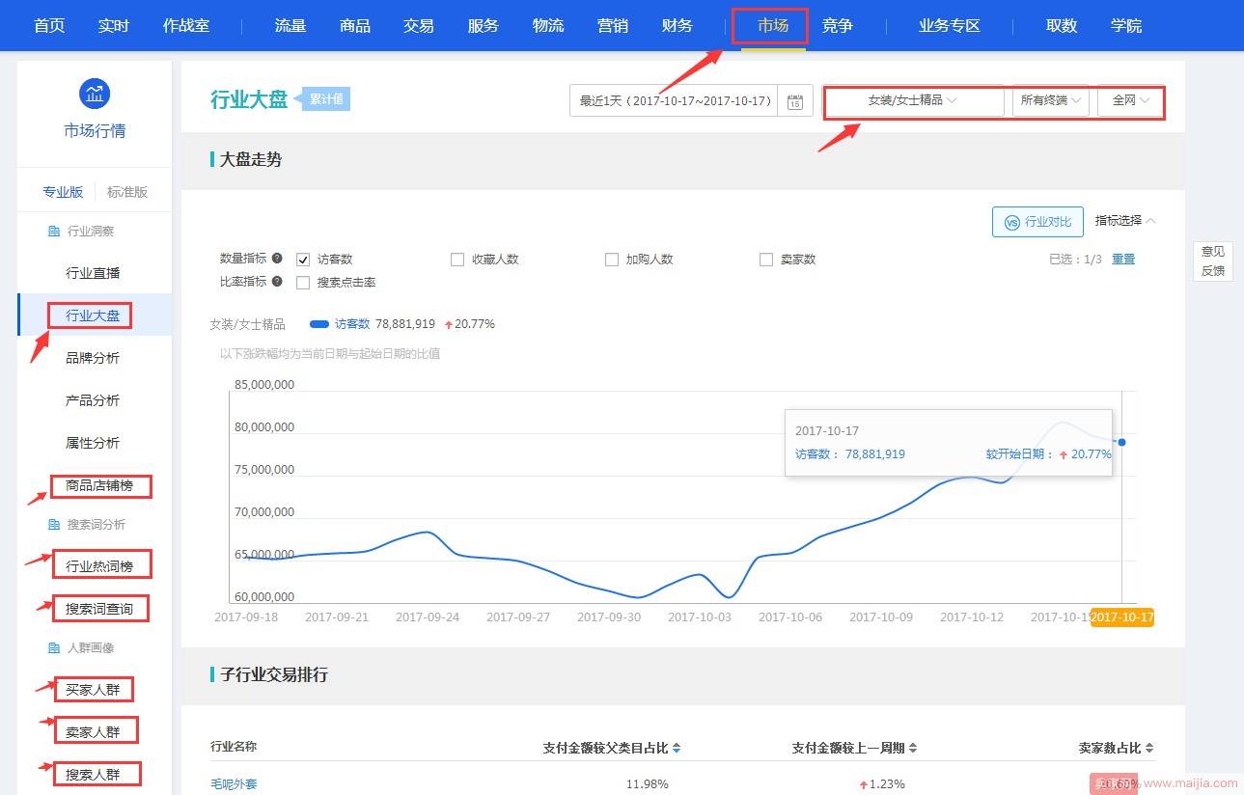Enable the 收藏人数 checkbox
This screenshot has height=795, width=1244.
(457, 260)
